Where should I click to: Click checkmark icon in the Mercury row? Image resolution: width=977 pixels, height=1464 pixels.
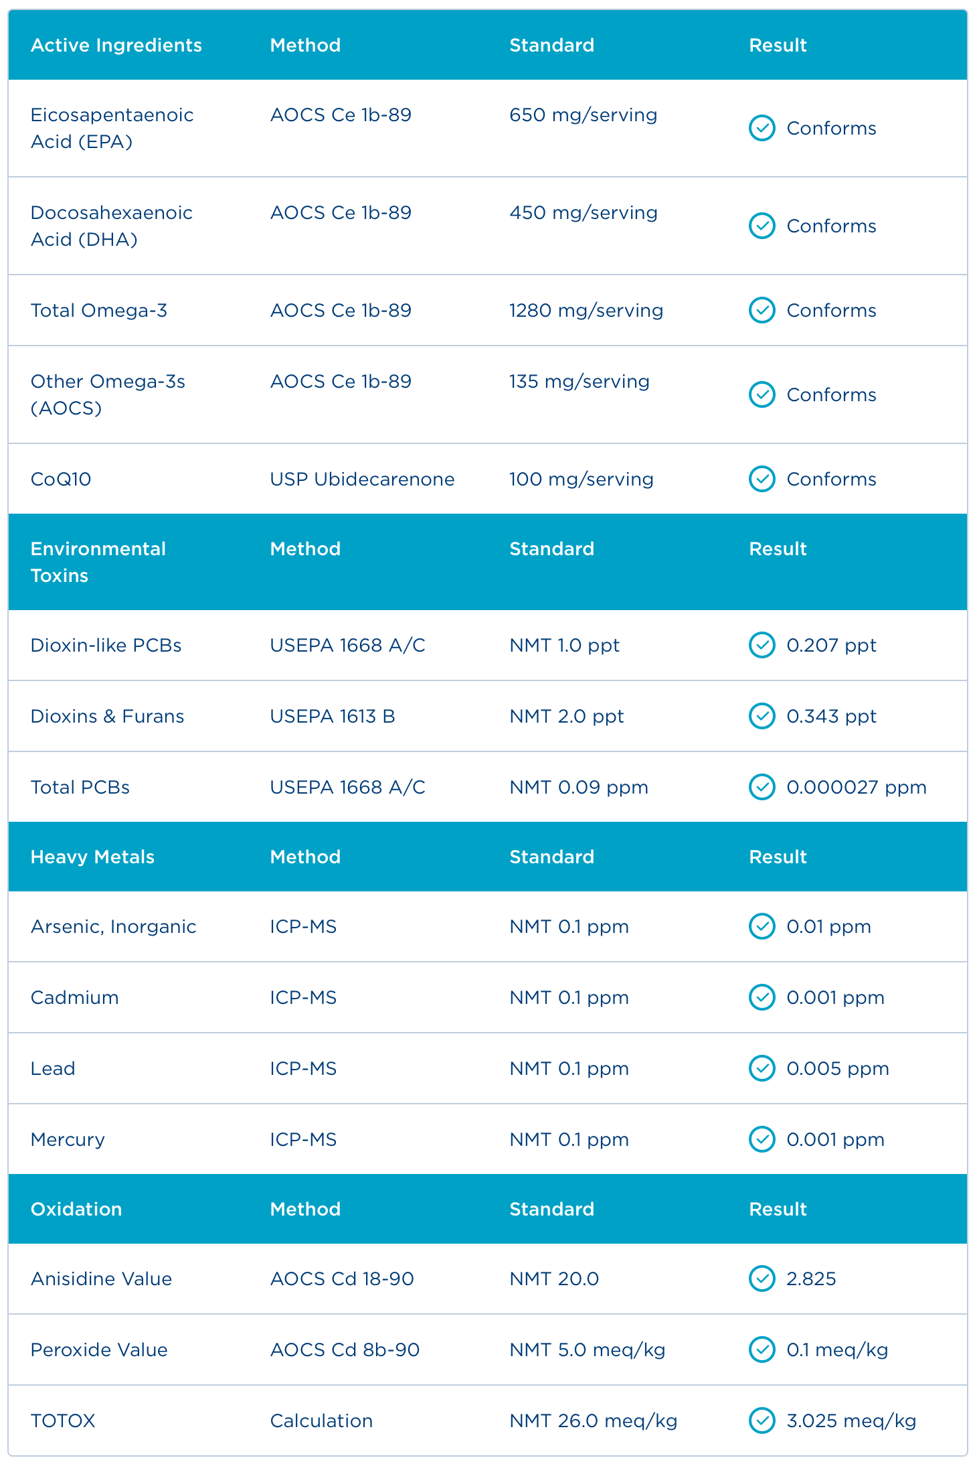tap(762, 1139)
